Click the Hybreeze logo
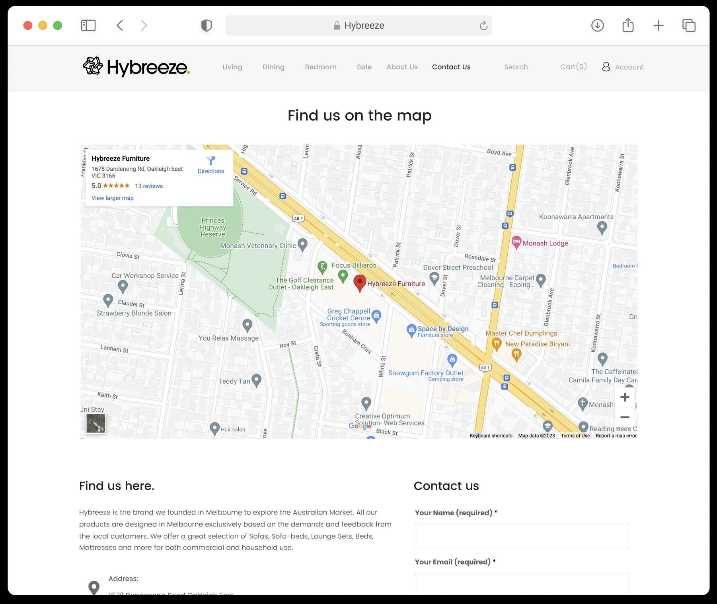This screenshot has height=604, width=717. tap(136, 66)
